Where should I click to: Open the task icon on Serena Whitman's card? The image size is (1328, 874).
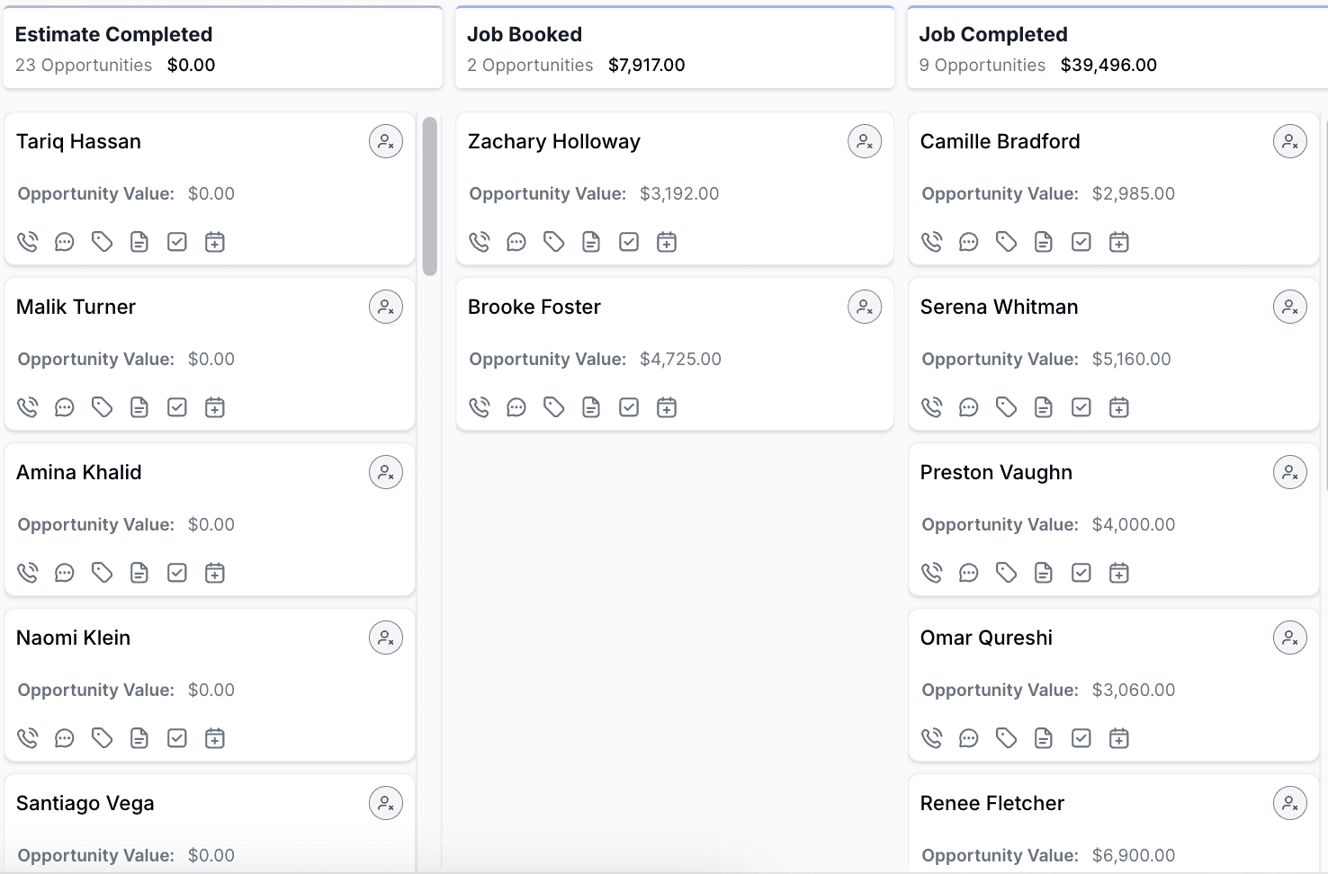click(x=1081, y=407)
